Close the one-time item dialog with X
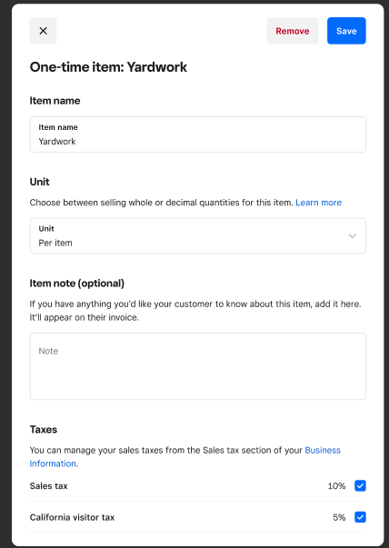The height and width of the screenshot is (548, 389). coord(43,31)
